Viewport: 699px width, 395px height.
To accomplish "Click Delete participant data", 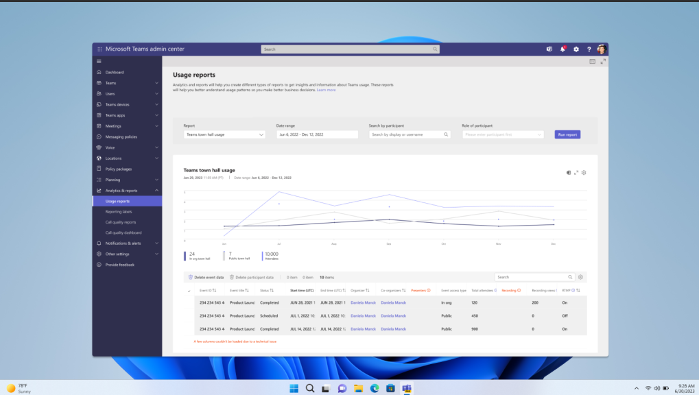I will coord(252,277).
